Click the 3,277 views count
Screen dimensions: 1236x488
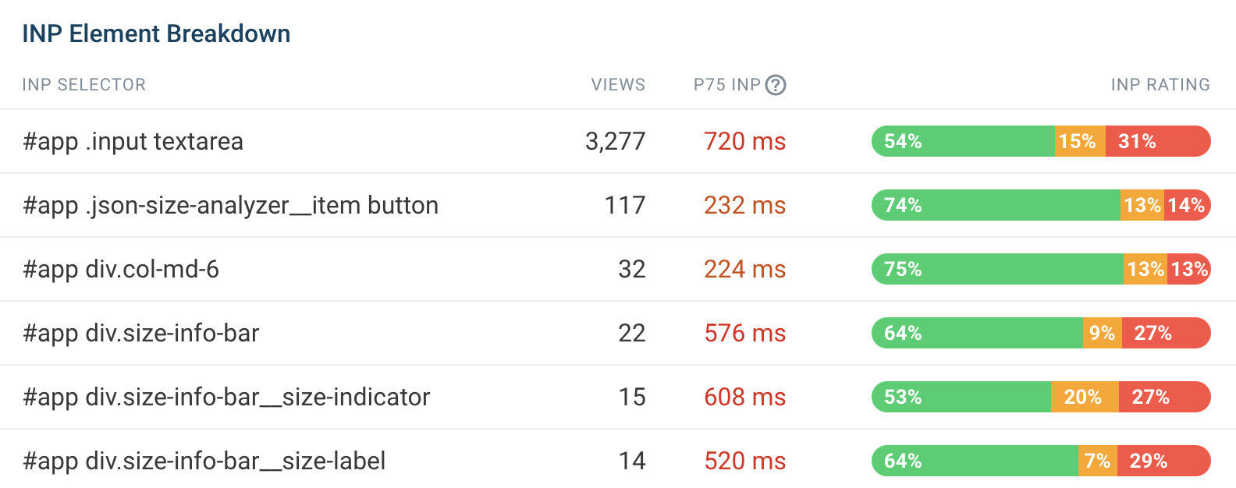pos(616,141)
